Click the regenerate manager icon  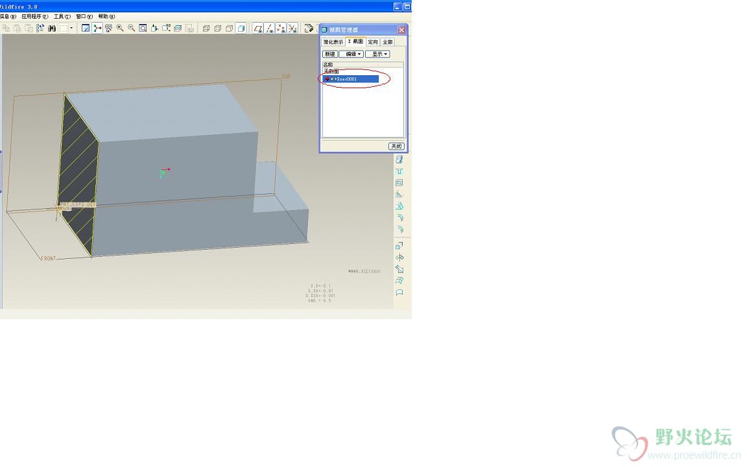[40, 29]
